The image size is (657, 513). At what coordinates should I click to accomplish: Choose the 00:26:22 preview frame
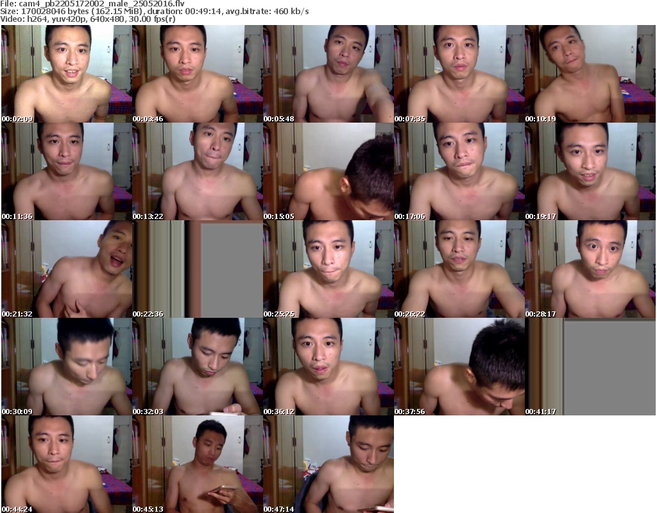coord(459,269)
